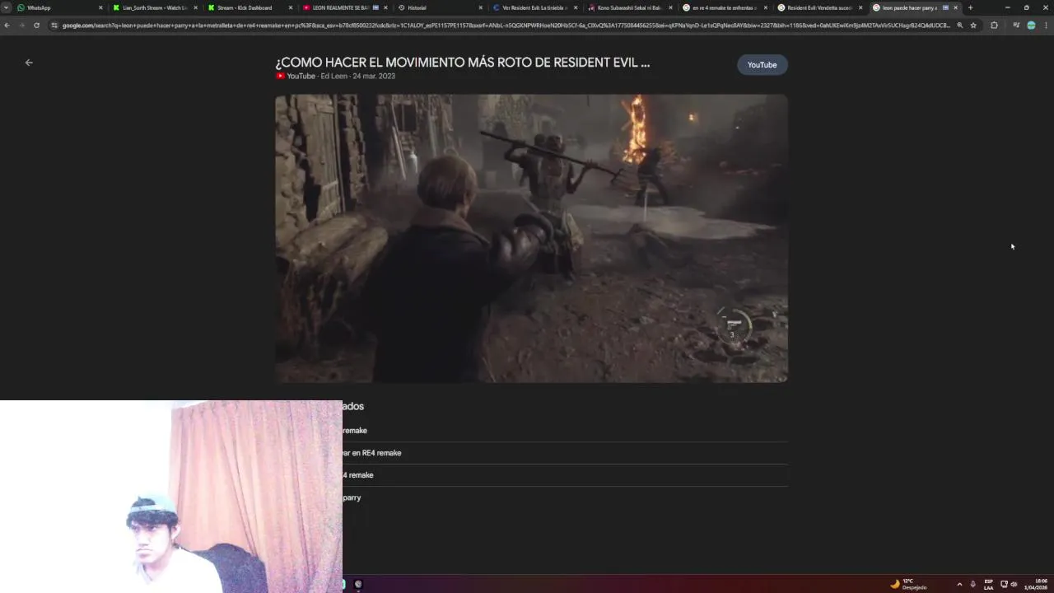Open the volume icon in system tray

pyautogui.click(x=1014, y=584)
